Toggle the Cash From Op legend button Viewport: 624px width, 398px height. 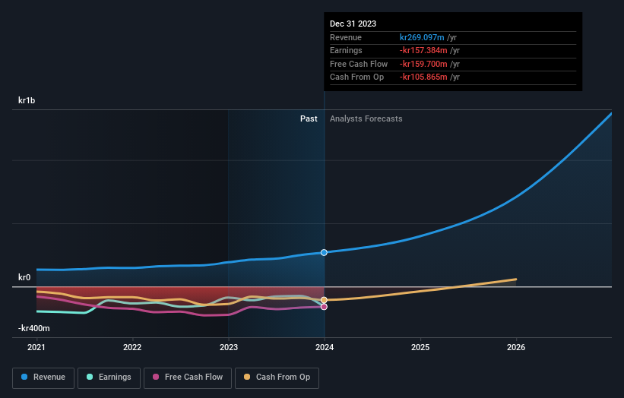coord(277,377)
